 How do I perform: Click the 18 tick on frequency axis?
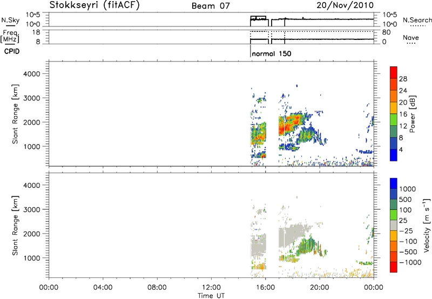[35, 32]
